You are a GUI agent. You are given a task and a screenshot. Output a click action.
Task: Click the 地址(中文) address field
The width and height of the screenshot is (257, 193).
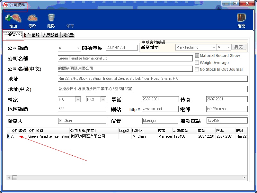coord(153,89)
